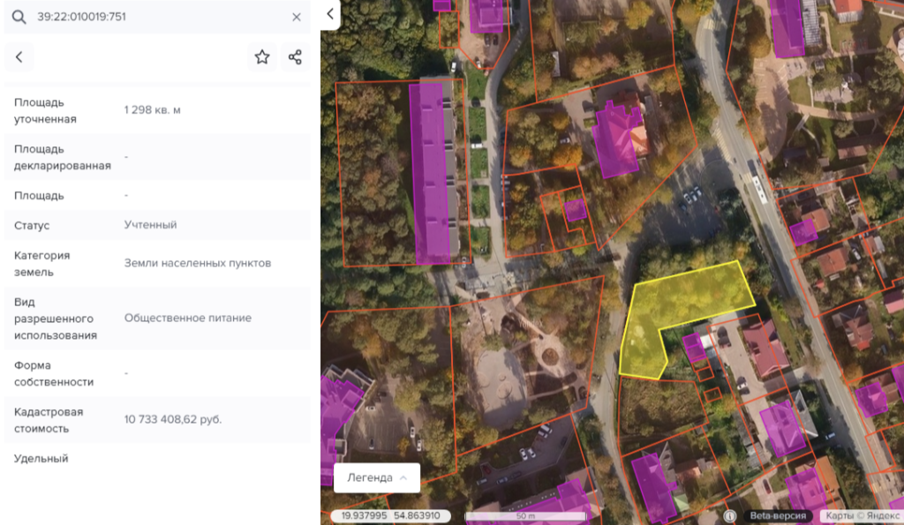Click the Общественное питание value
904x525 pixels.
point(188,319)
